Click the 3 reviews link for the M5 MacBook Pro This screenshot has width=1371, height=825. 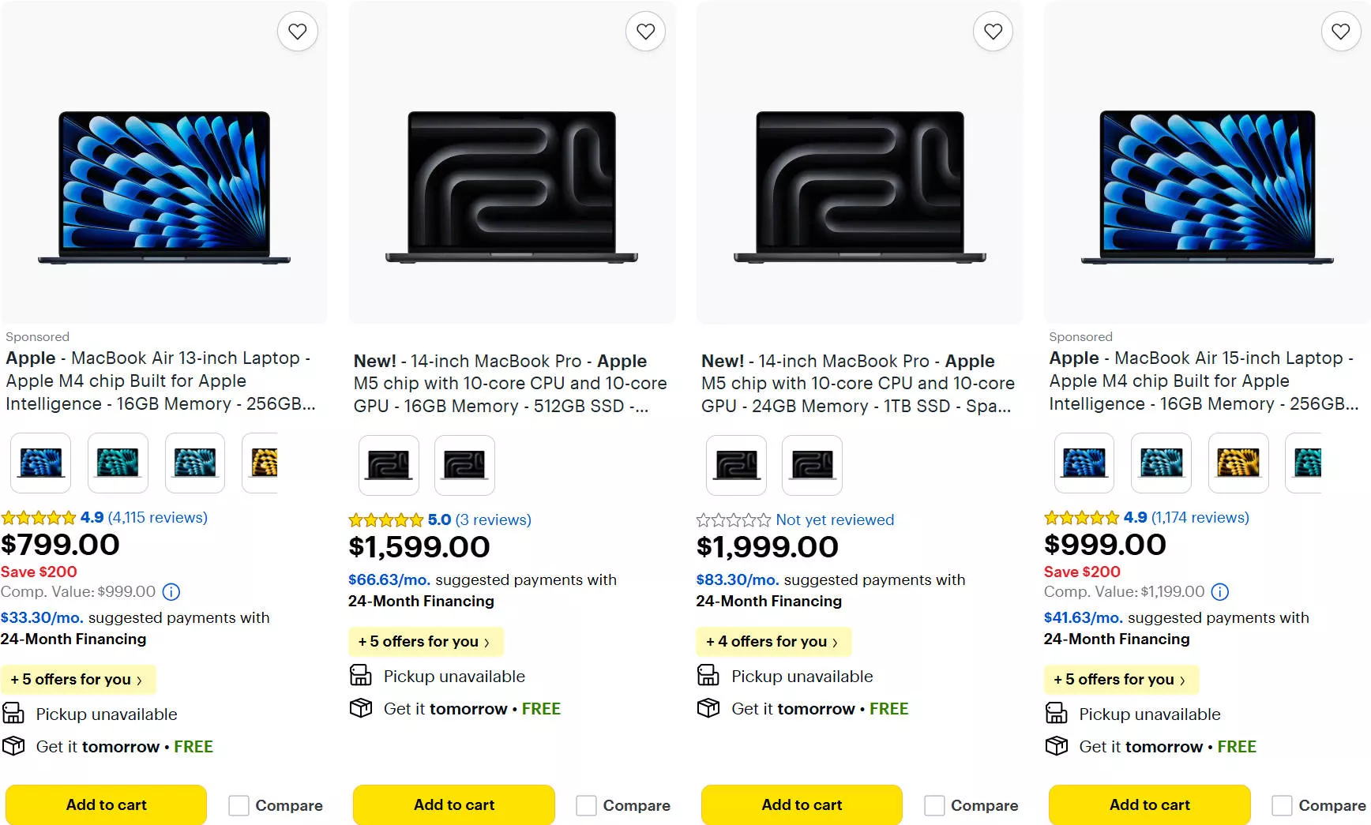[494, 519]
